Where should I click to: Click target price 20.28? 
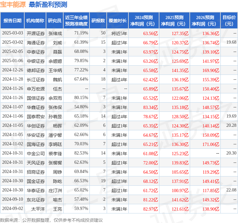pos(231,125)
